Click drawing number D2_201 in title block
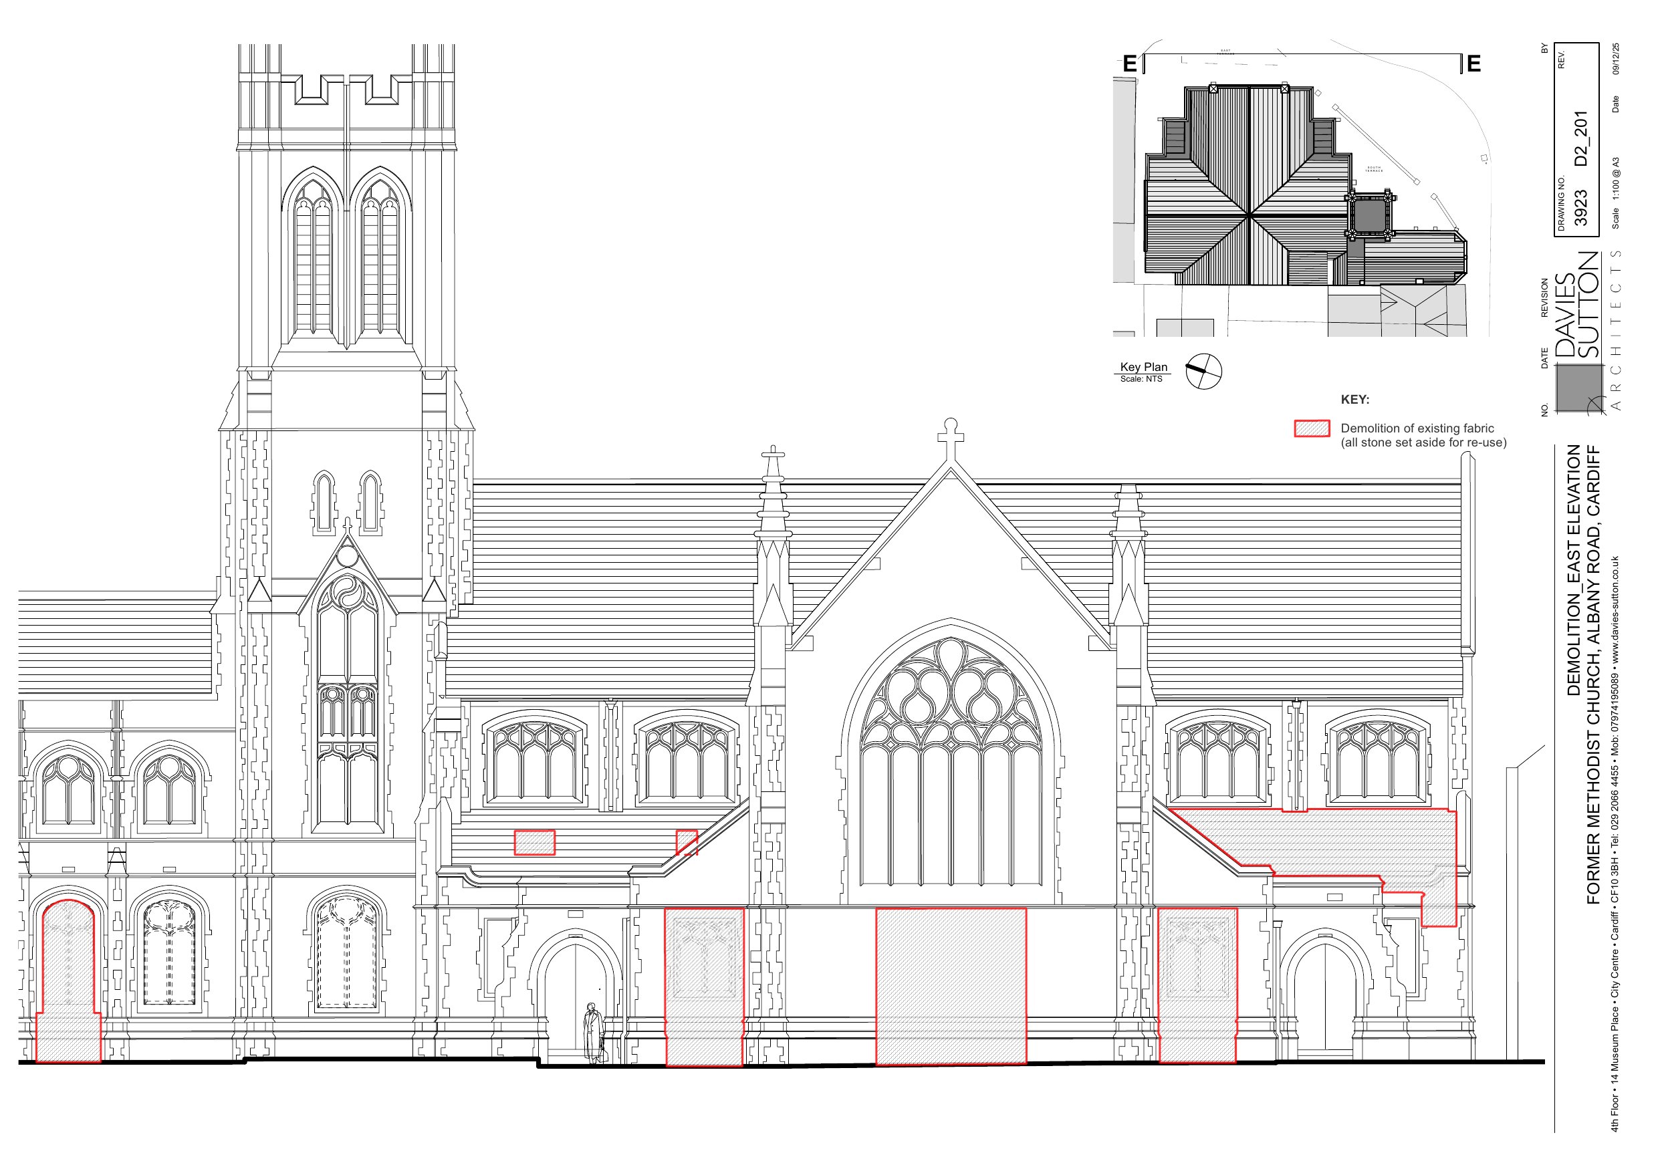 [x=1581, y=138]
